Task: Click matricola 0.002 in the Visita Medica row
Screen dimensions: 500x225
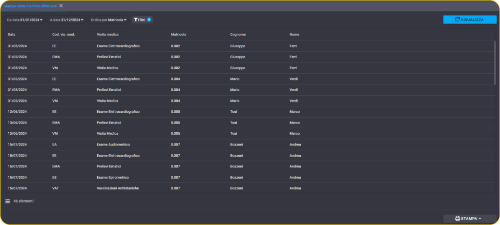Action: (175, 68)
